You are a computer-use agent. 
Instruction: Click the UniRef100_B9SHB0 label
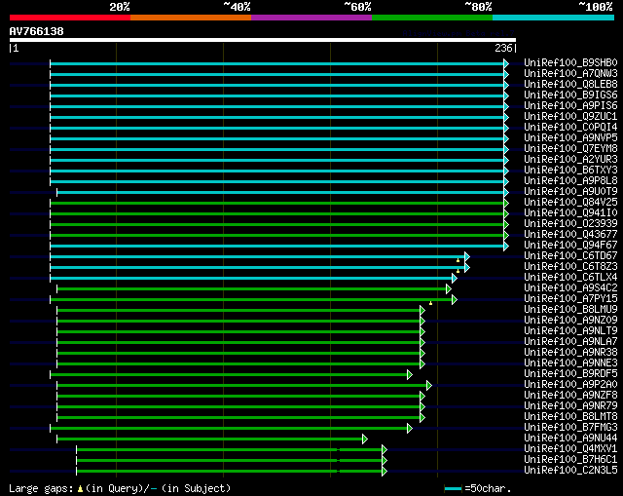570,62
